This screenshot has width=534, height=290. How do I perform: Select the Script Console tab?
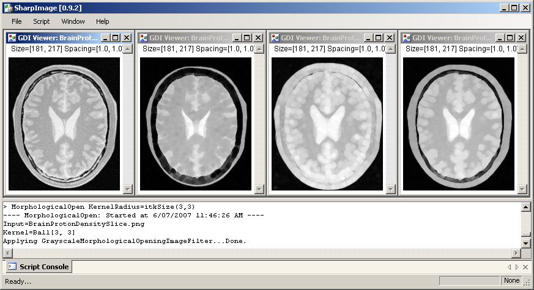tap(39, 267)
